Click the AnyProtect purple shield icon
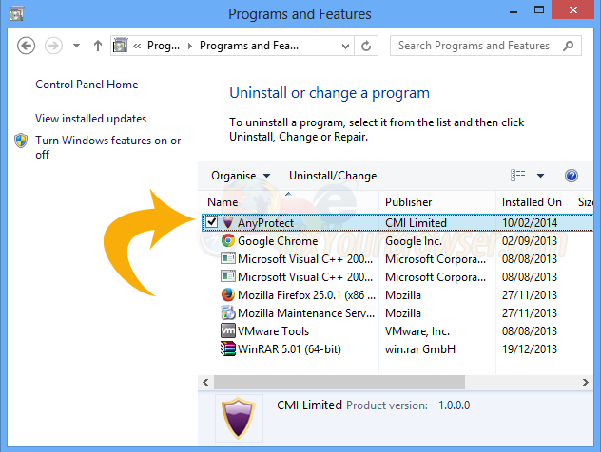 pyautogui.click(x=227, y=223)
